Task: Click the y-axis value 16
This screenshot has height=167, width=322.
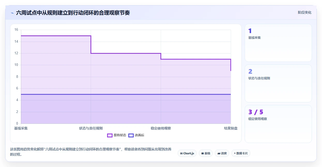Action: (16, 30)
